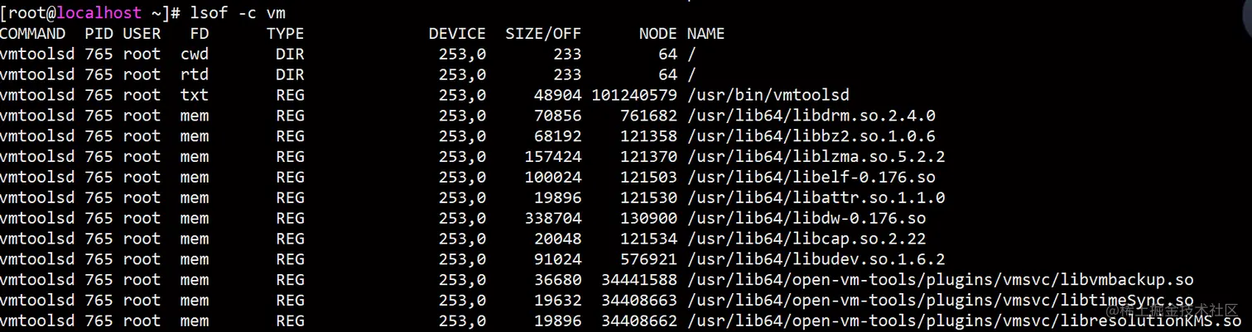This screenshot has height=332, width=1252.
Task: Click the libtimeSync.so plugin path
Action: (940, 301)
